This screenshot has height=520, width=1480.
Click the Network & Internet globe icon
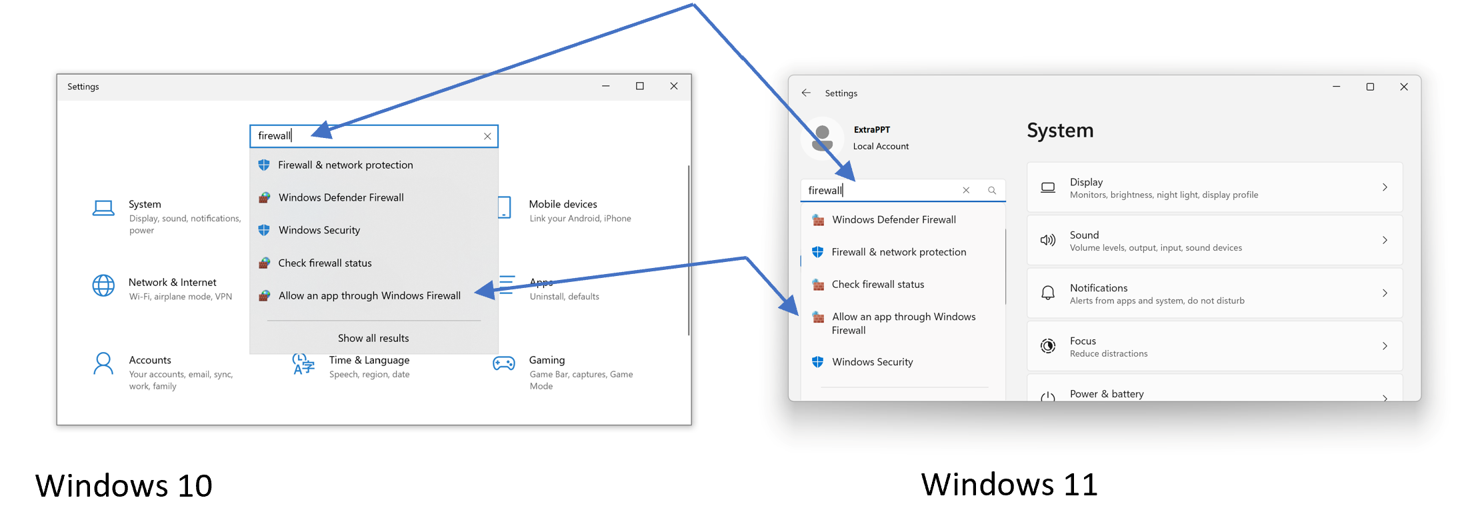(x=103, y=285)
